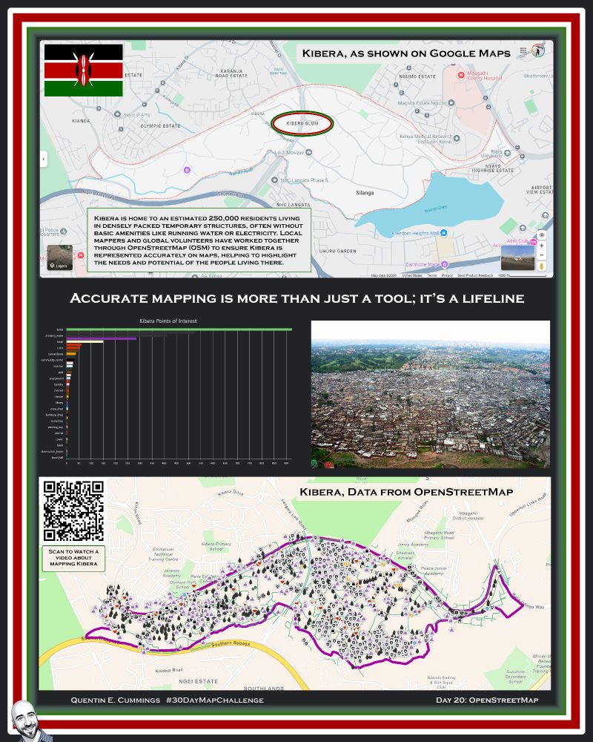Click the Karanja Road Estate label
Screen dimensions: 593x742
pyautogui.click(x=231, y=73)
